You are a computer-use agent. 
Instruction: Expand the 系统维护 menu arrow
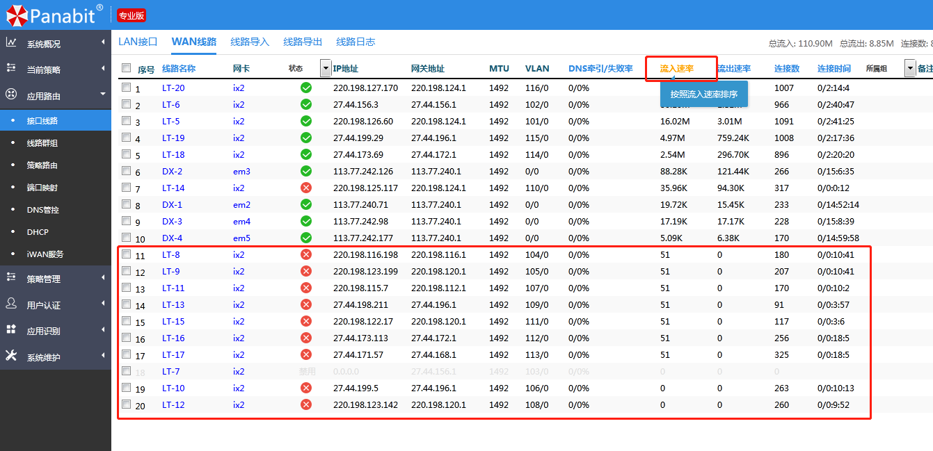pos(103,356)
